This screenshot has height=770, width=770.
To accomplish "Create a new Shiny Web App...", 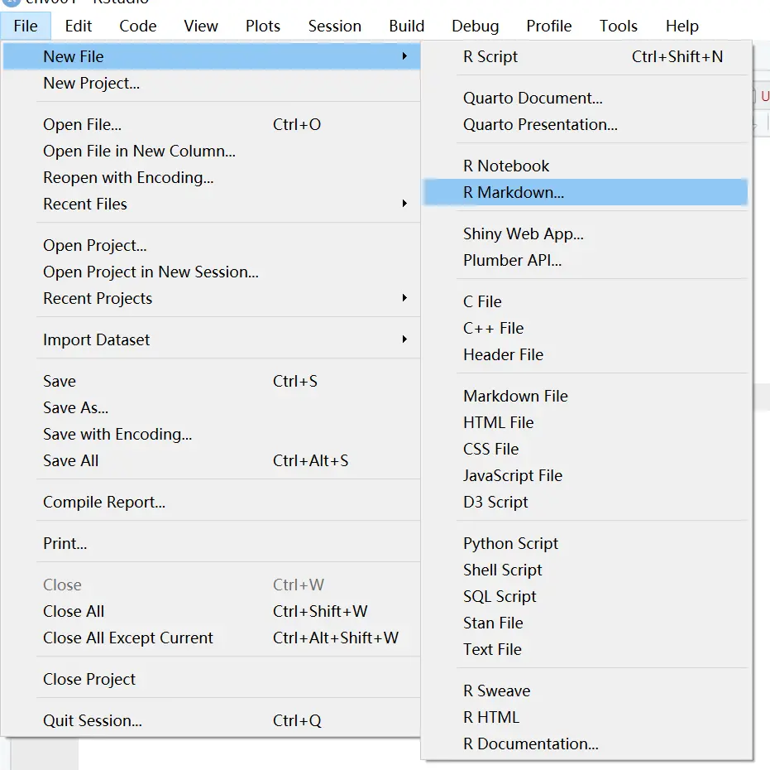I will point(586,233).
